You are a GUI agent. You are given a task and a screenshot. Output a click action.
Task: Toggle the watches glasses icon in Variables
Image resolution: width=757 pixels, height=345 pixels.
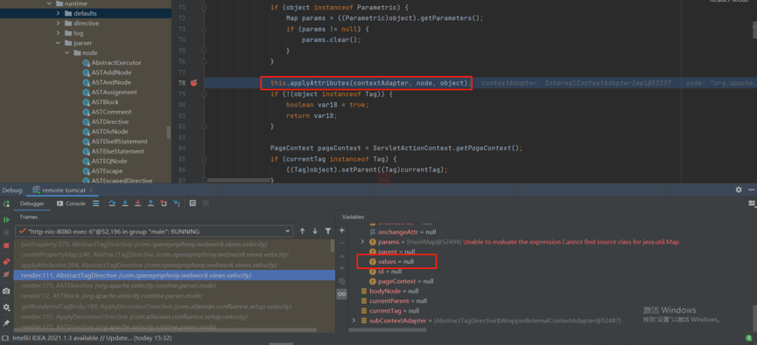[x=342, y=294]
